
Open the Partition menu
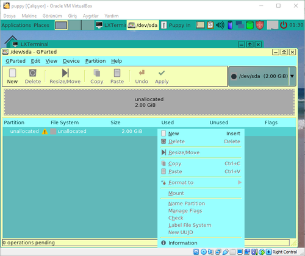click(x=95, y=61)
